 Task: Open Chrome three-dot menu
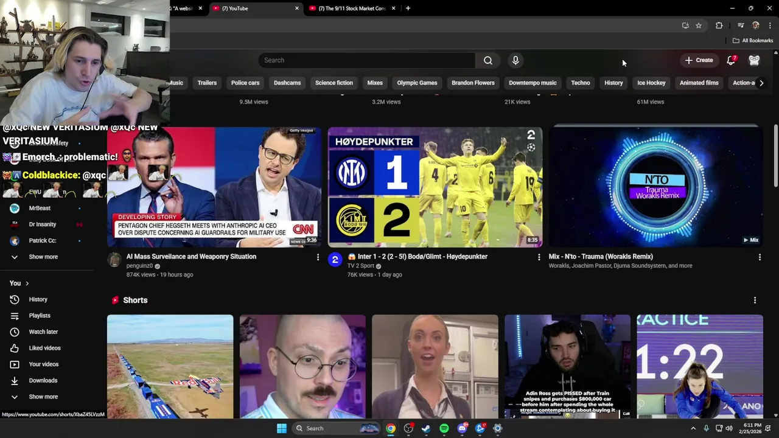click(x=770, y=26)
